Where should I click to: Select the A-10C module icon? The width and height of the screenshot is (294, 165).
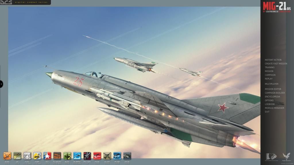[x=7, y=156]
